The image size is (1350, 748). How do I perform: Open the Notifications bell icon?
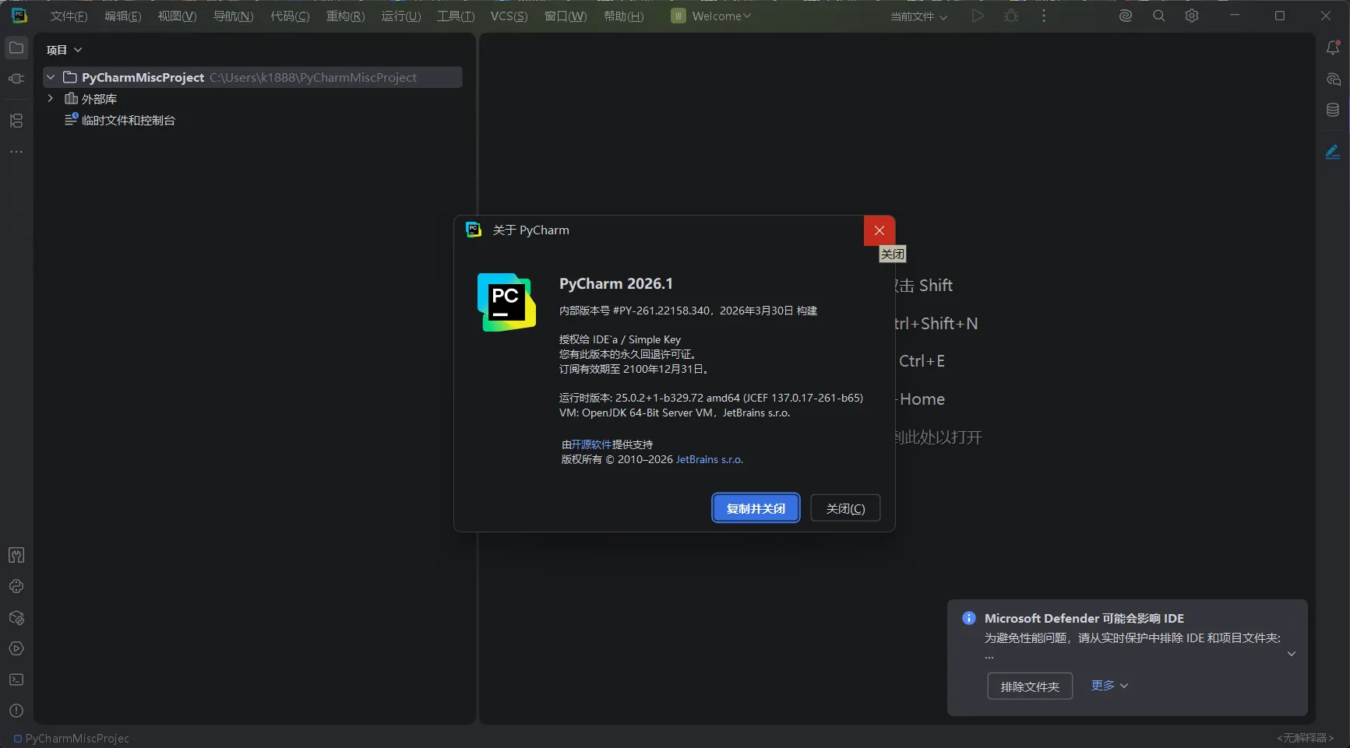point(1334,47)
